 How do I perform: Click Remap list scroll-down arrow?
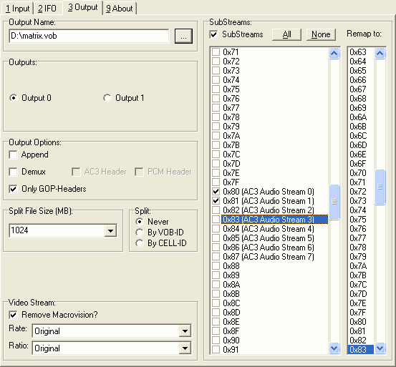click(x=380, y=348)
